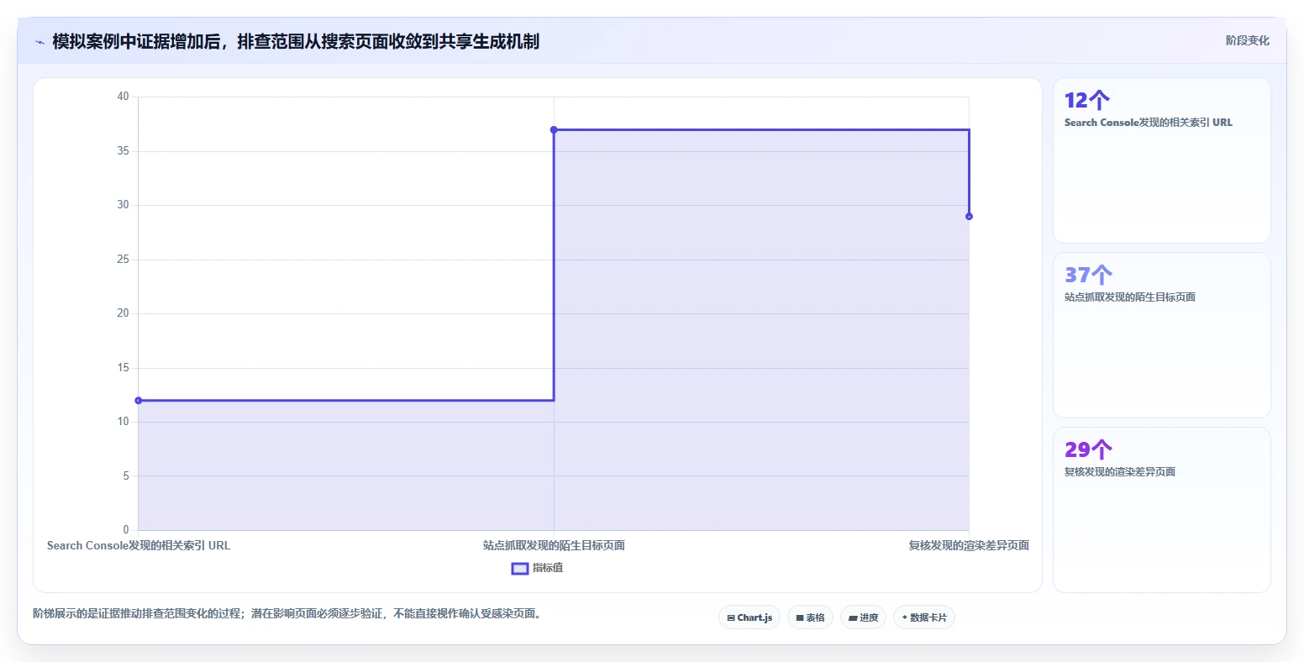The height and width of the screenshot is (662, 1304).
Task: Click the 12个 metric card value
Action: coord(1087,101)
